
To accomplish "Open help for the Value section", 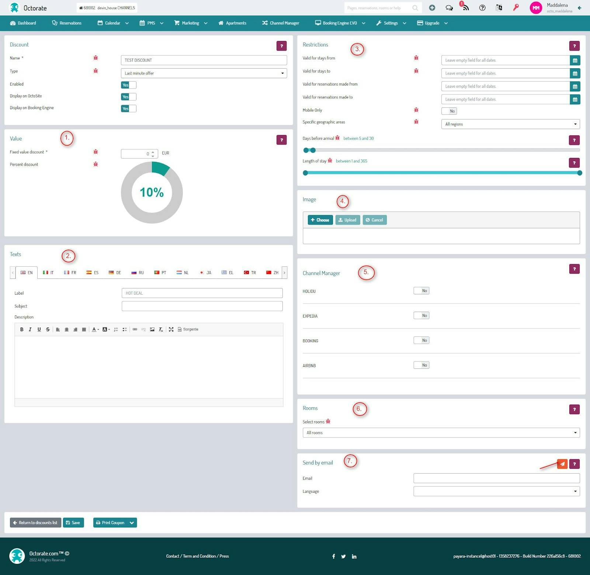I will [282, 140].
